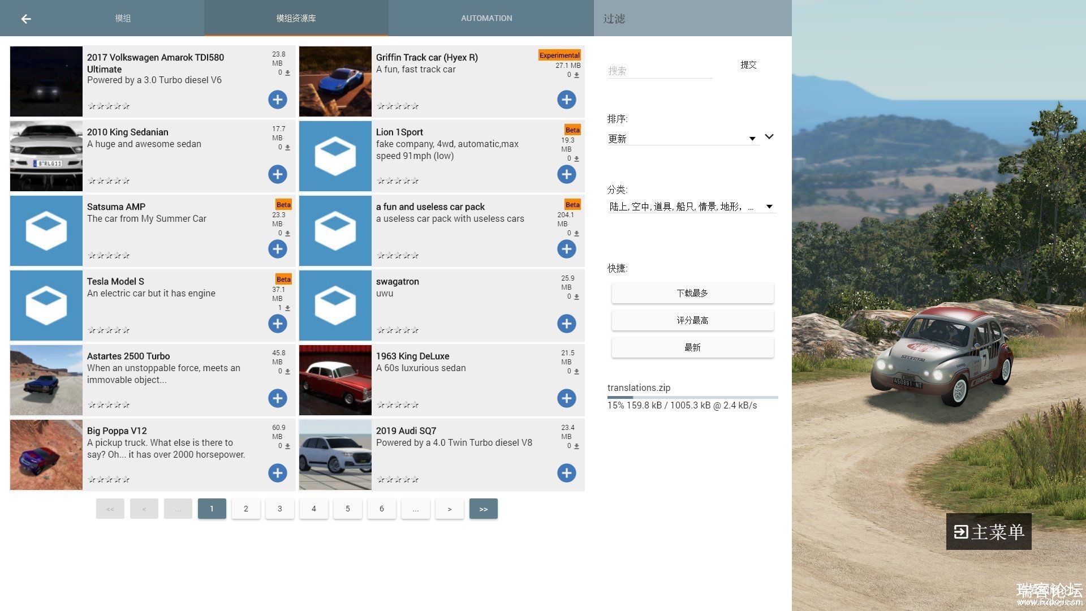Viewport: 1086px width, 611px height.
Task: Add the Big Poppa V12 mod
Action: click(277, 473)
